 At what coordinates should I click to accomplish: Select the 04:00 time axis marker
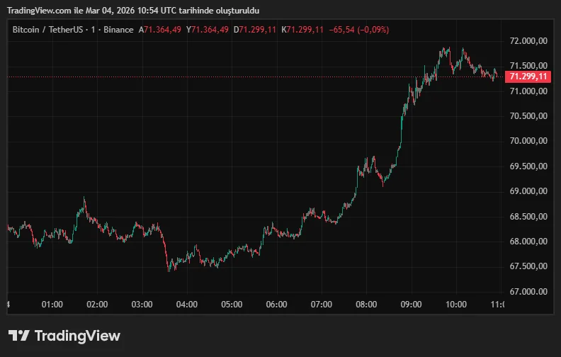[x=187, y=305]
